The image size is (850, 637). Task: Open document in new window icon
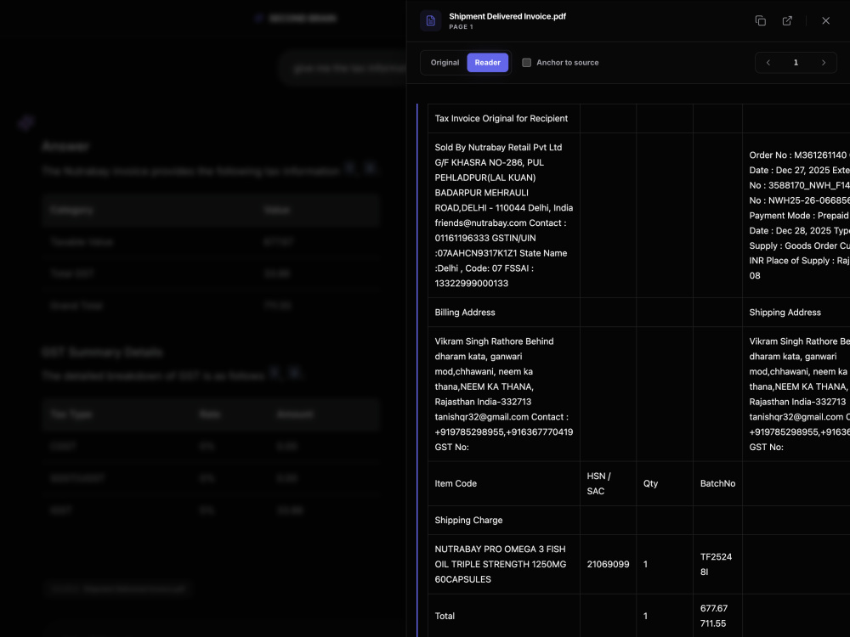(x=787, y=20)
